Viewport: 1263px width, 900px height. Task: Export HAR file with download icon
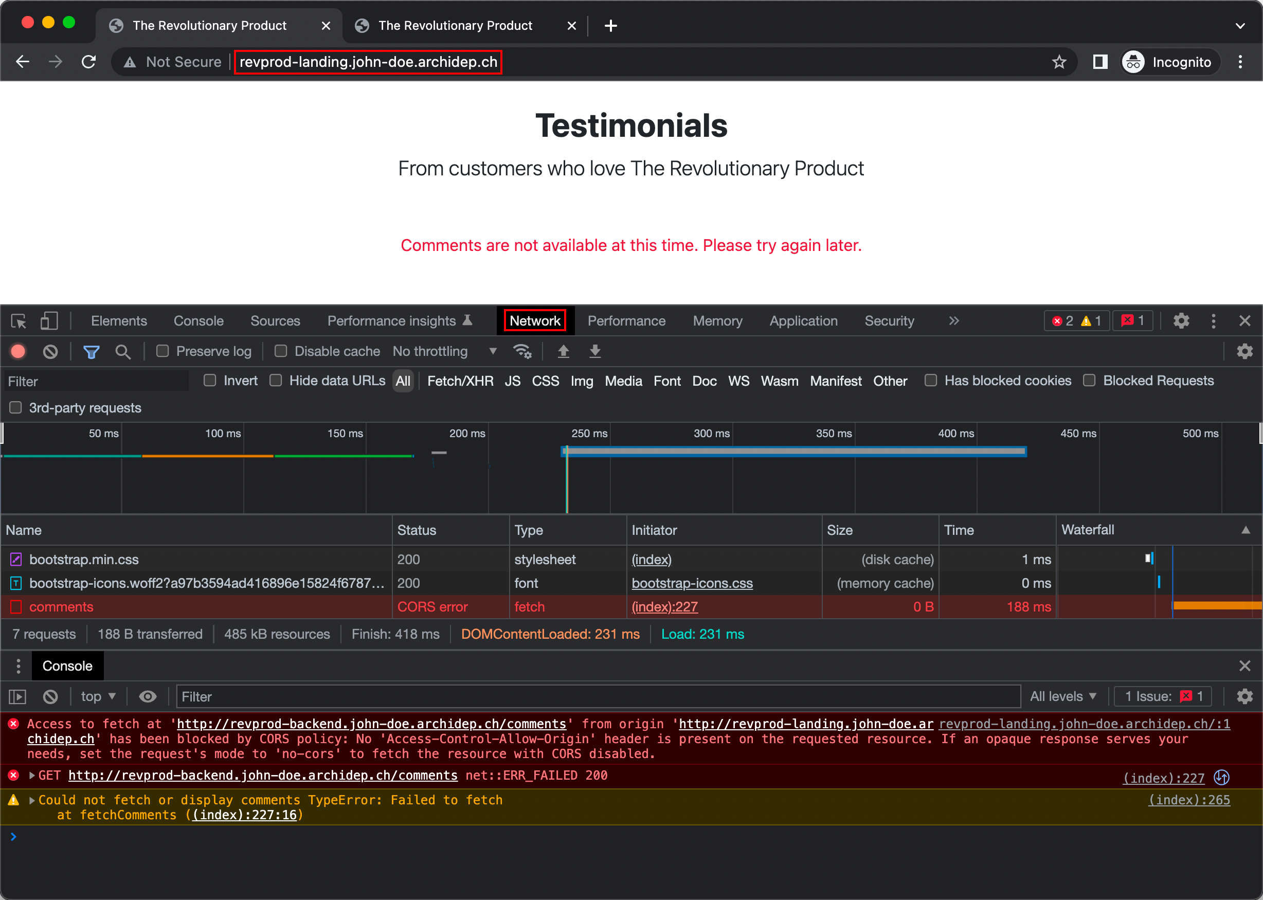pos(594,351)
